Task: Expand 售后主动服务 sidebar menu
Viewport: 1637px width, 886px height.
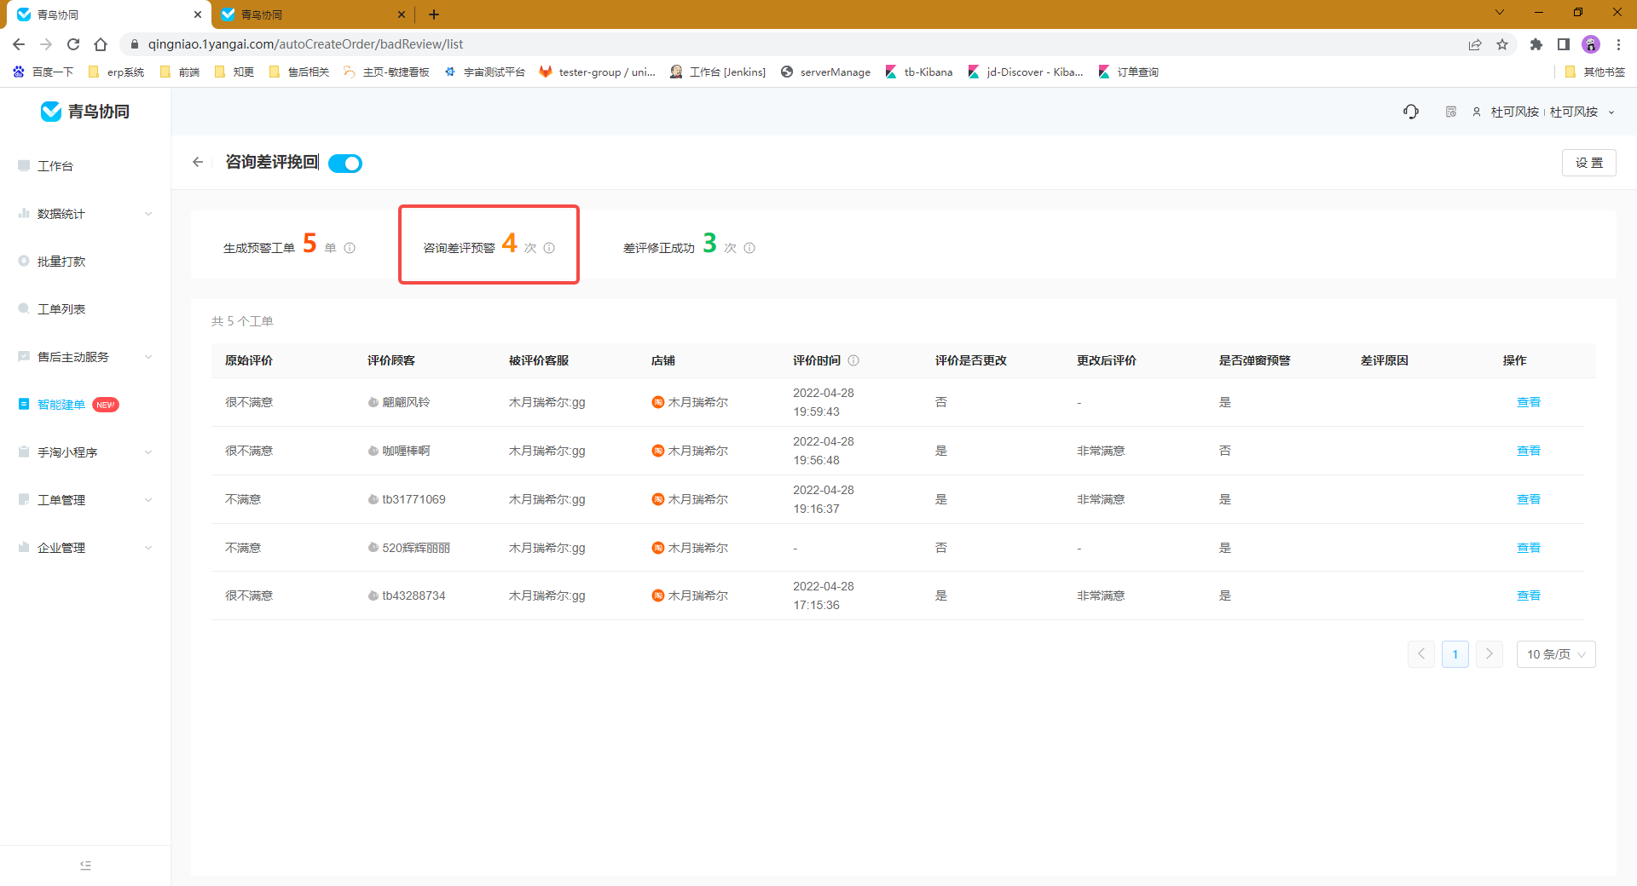Action: pyautogui.click(x=85, y=357)
